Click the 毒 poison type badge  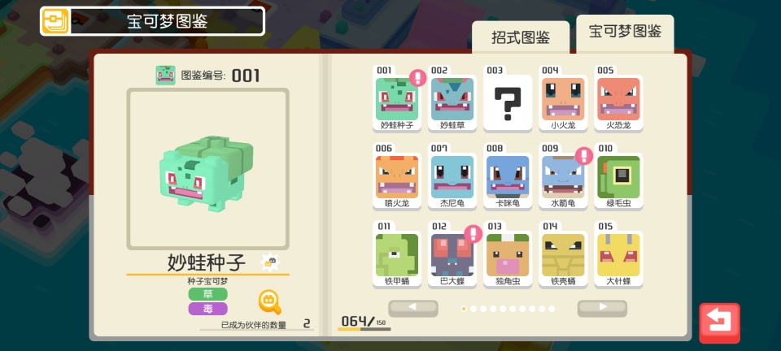click(207, 309)
